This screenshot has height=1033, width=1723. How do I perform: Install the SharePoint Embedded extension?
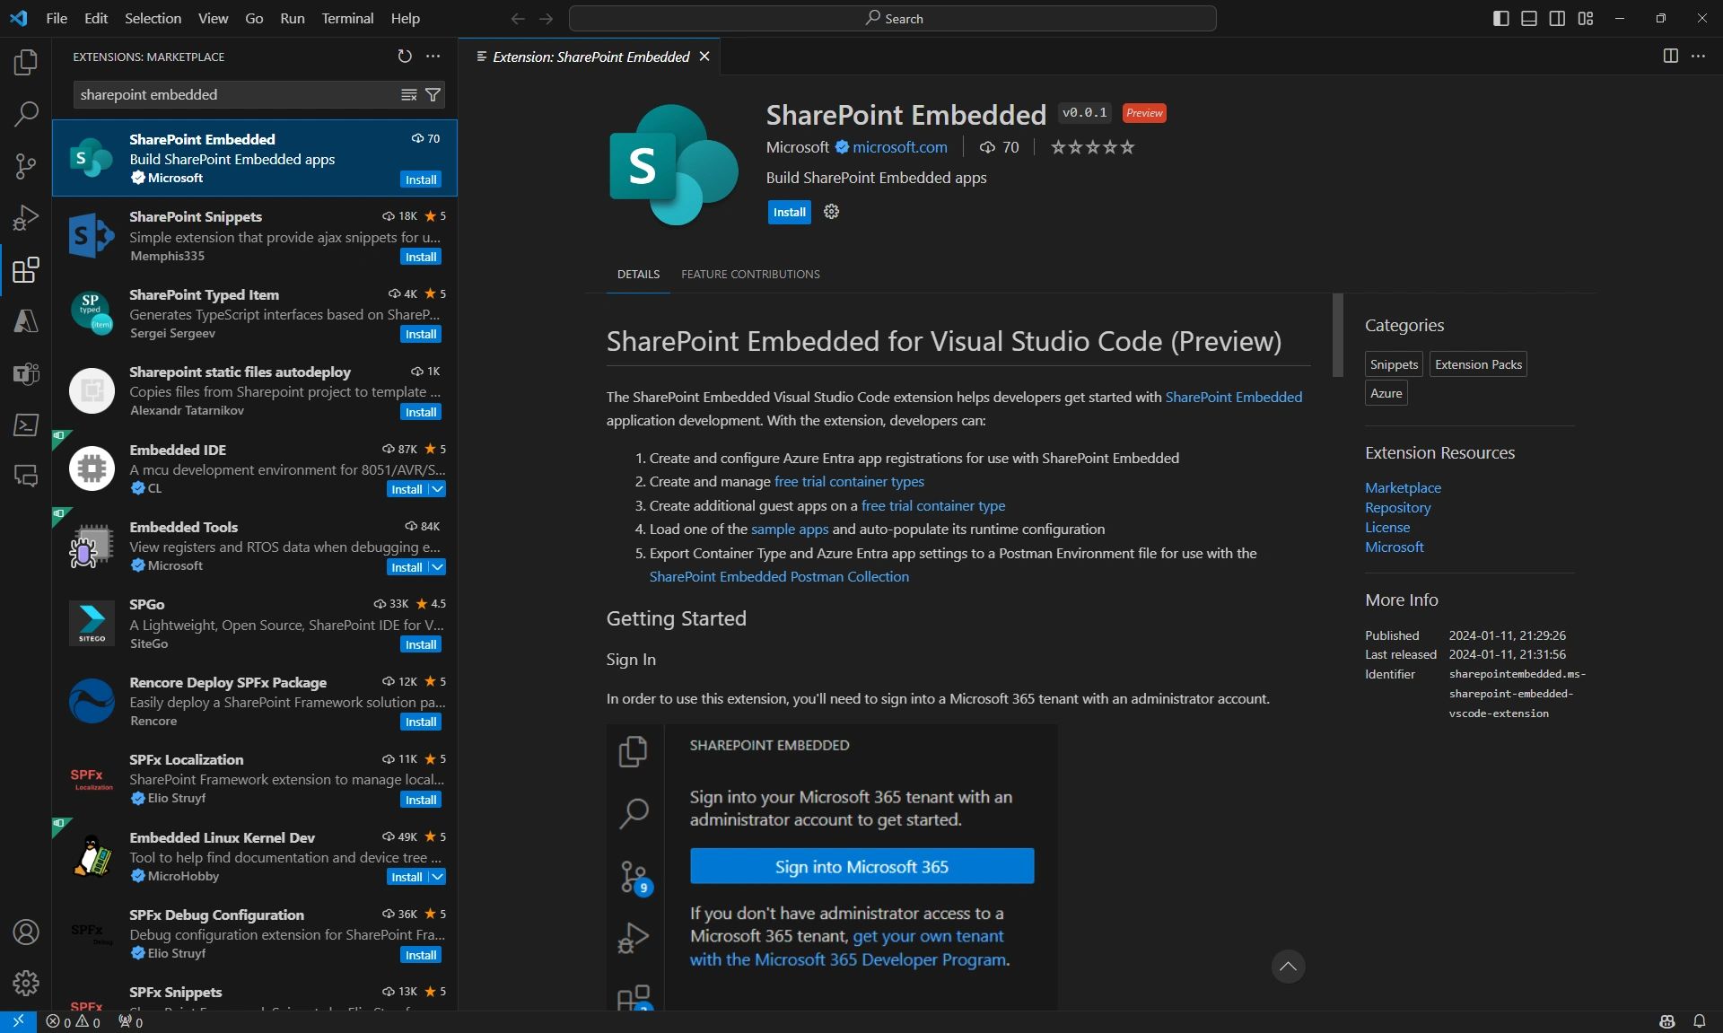(x=789, y=212)
